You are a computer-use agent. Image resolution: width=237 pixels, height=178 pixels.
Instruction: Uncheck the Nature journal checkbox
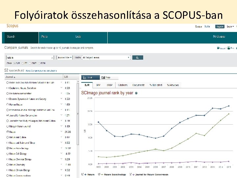tap(7, 132)
